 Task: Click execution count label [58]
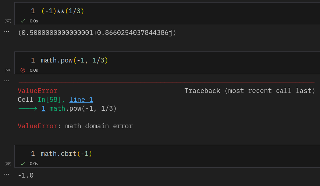point(8,70)
